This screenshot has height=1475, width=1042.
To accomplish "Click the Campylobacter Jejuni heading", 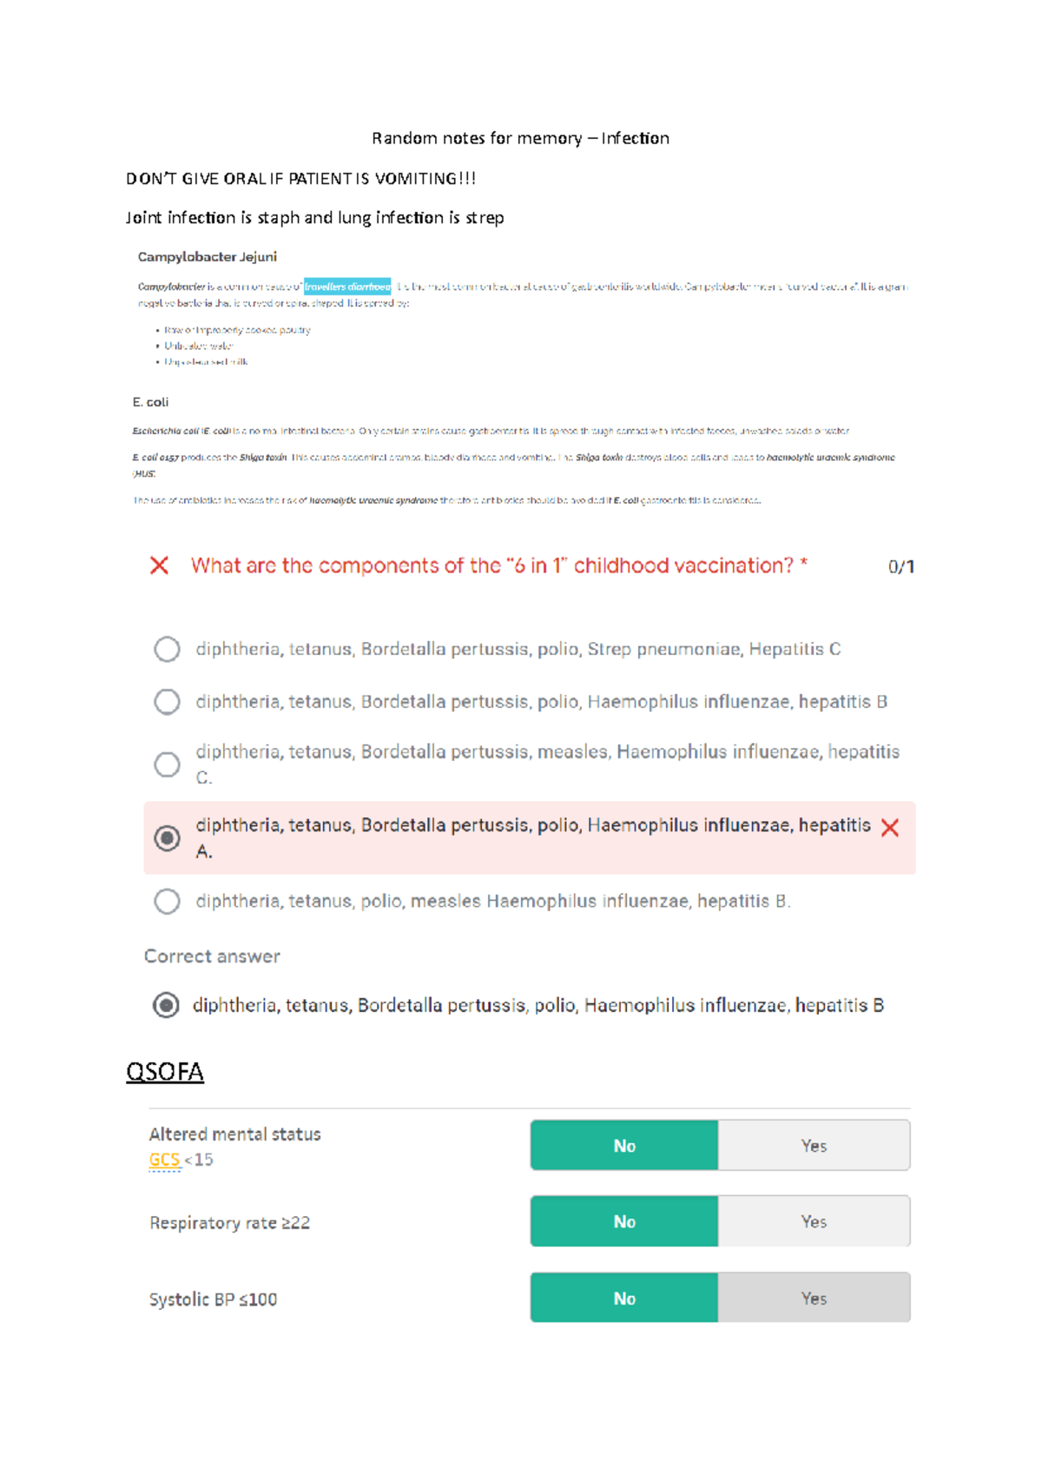I will pyautogui.click(x=208, y=257).
